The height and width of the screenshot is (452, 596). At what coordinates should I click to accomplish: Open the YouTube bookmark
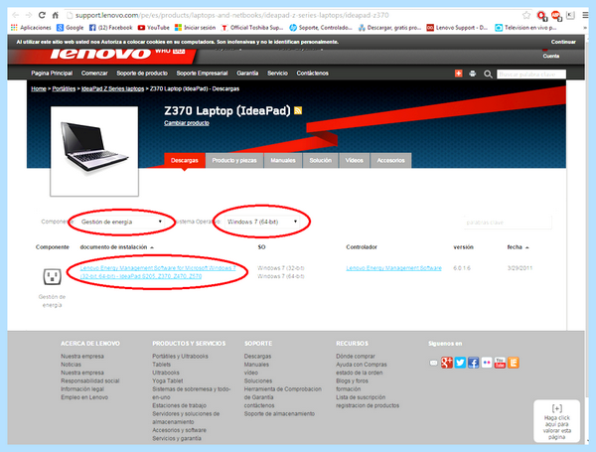[154, 28]
